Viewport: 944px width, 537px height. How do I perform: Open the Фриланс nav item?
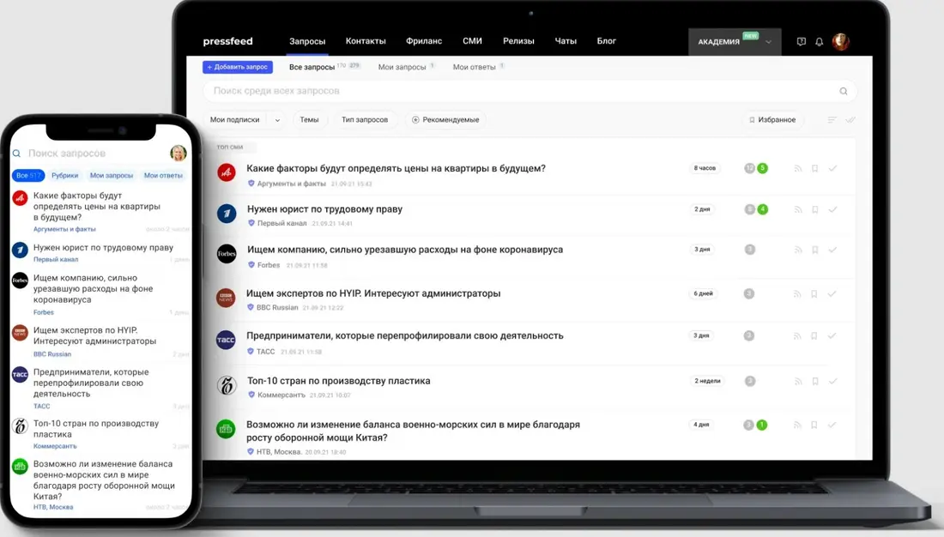point(424,41)
